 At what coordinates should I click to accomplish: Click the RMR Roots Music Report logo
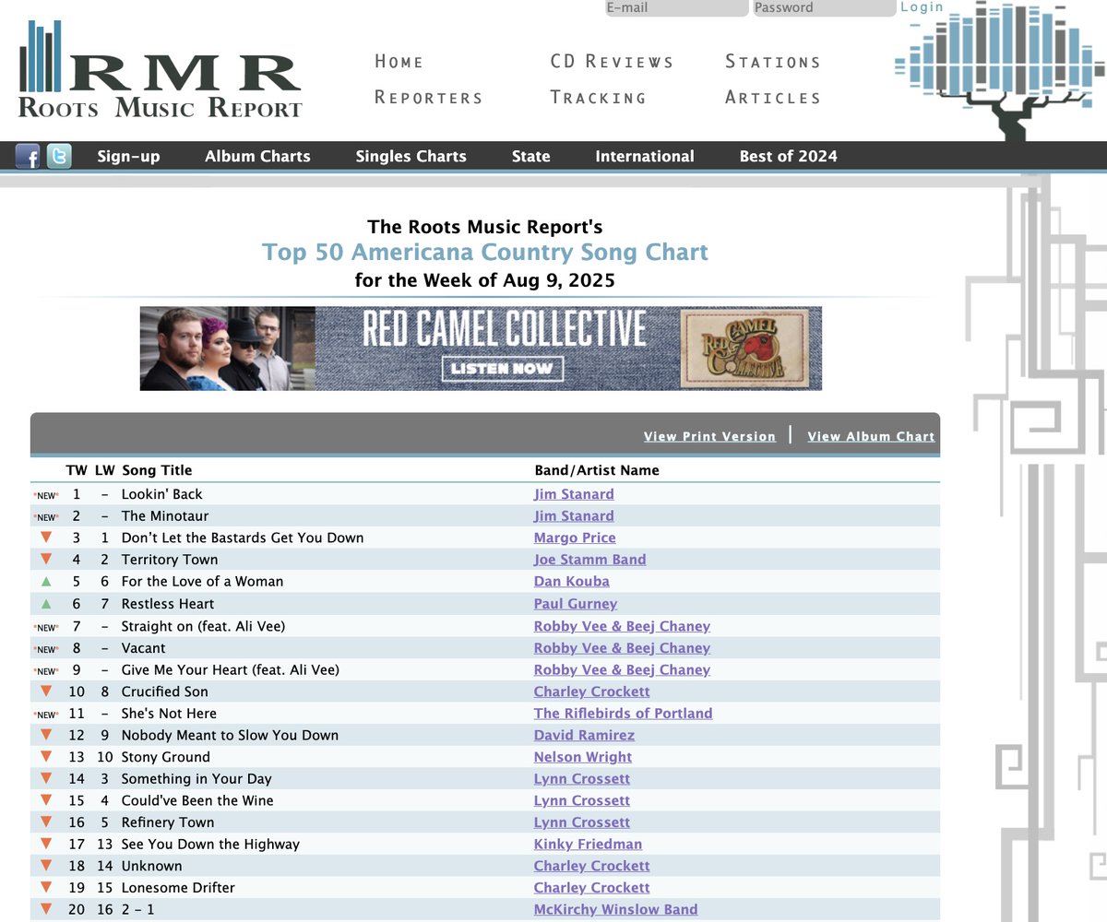161,70
